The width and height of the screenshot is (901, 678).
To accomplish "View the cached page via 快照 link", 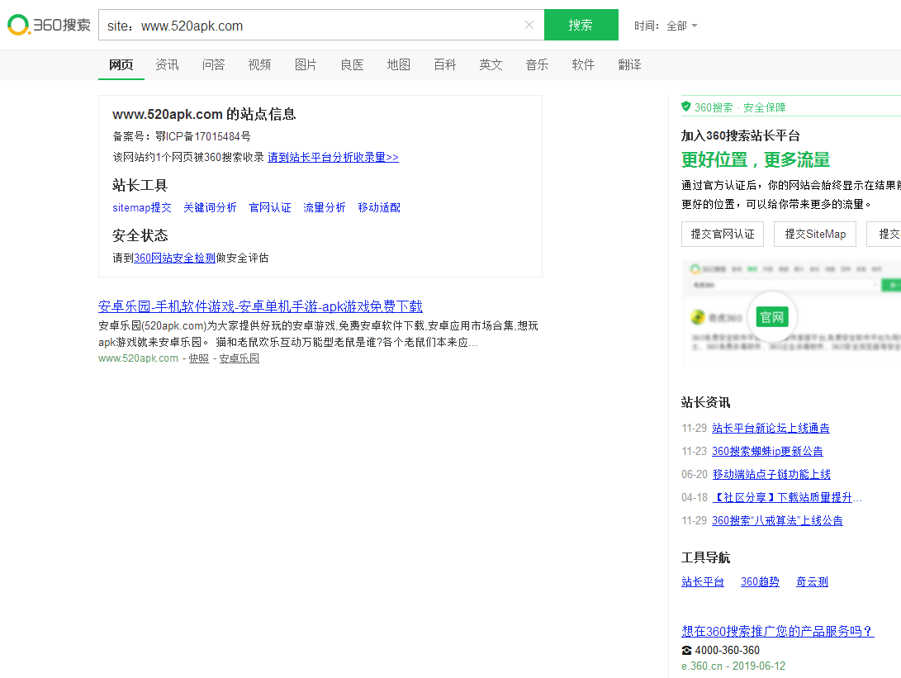I will pyautogui.click(x=197, y=358).
